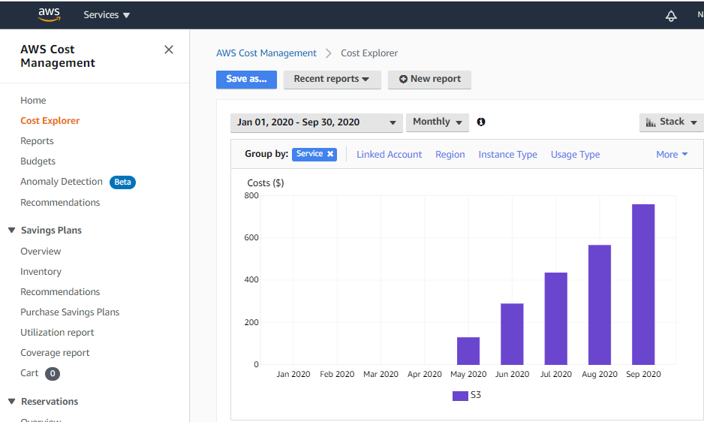Viewport: 704px width, 422px height.
Task: Open Recommendations below Anomaly Detection
Action: pos(60,202)
